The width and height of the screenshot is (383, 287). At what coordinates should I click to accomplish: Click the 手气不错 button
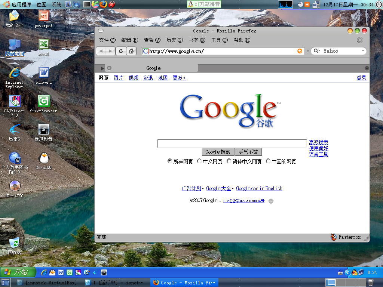pyautogui.click(x=248, y=152)
